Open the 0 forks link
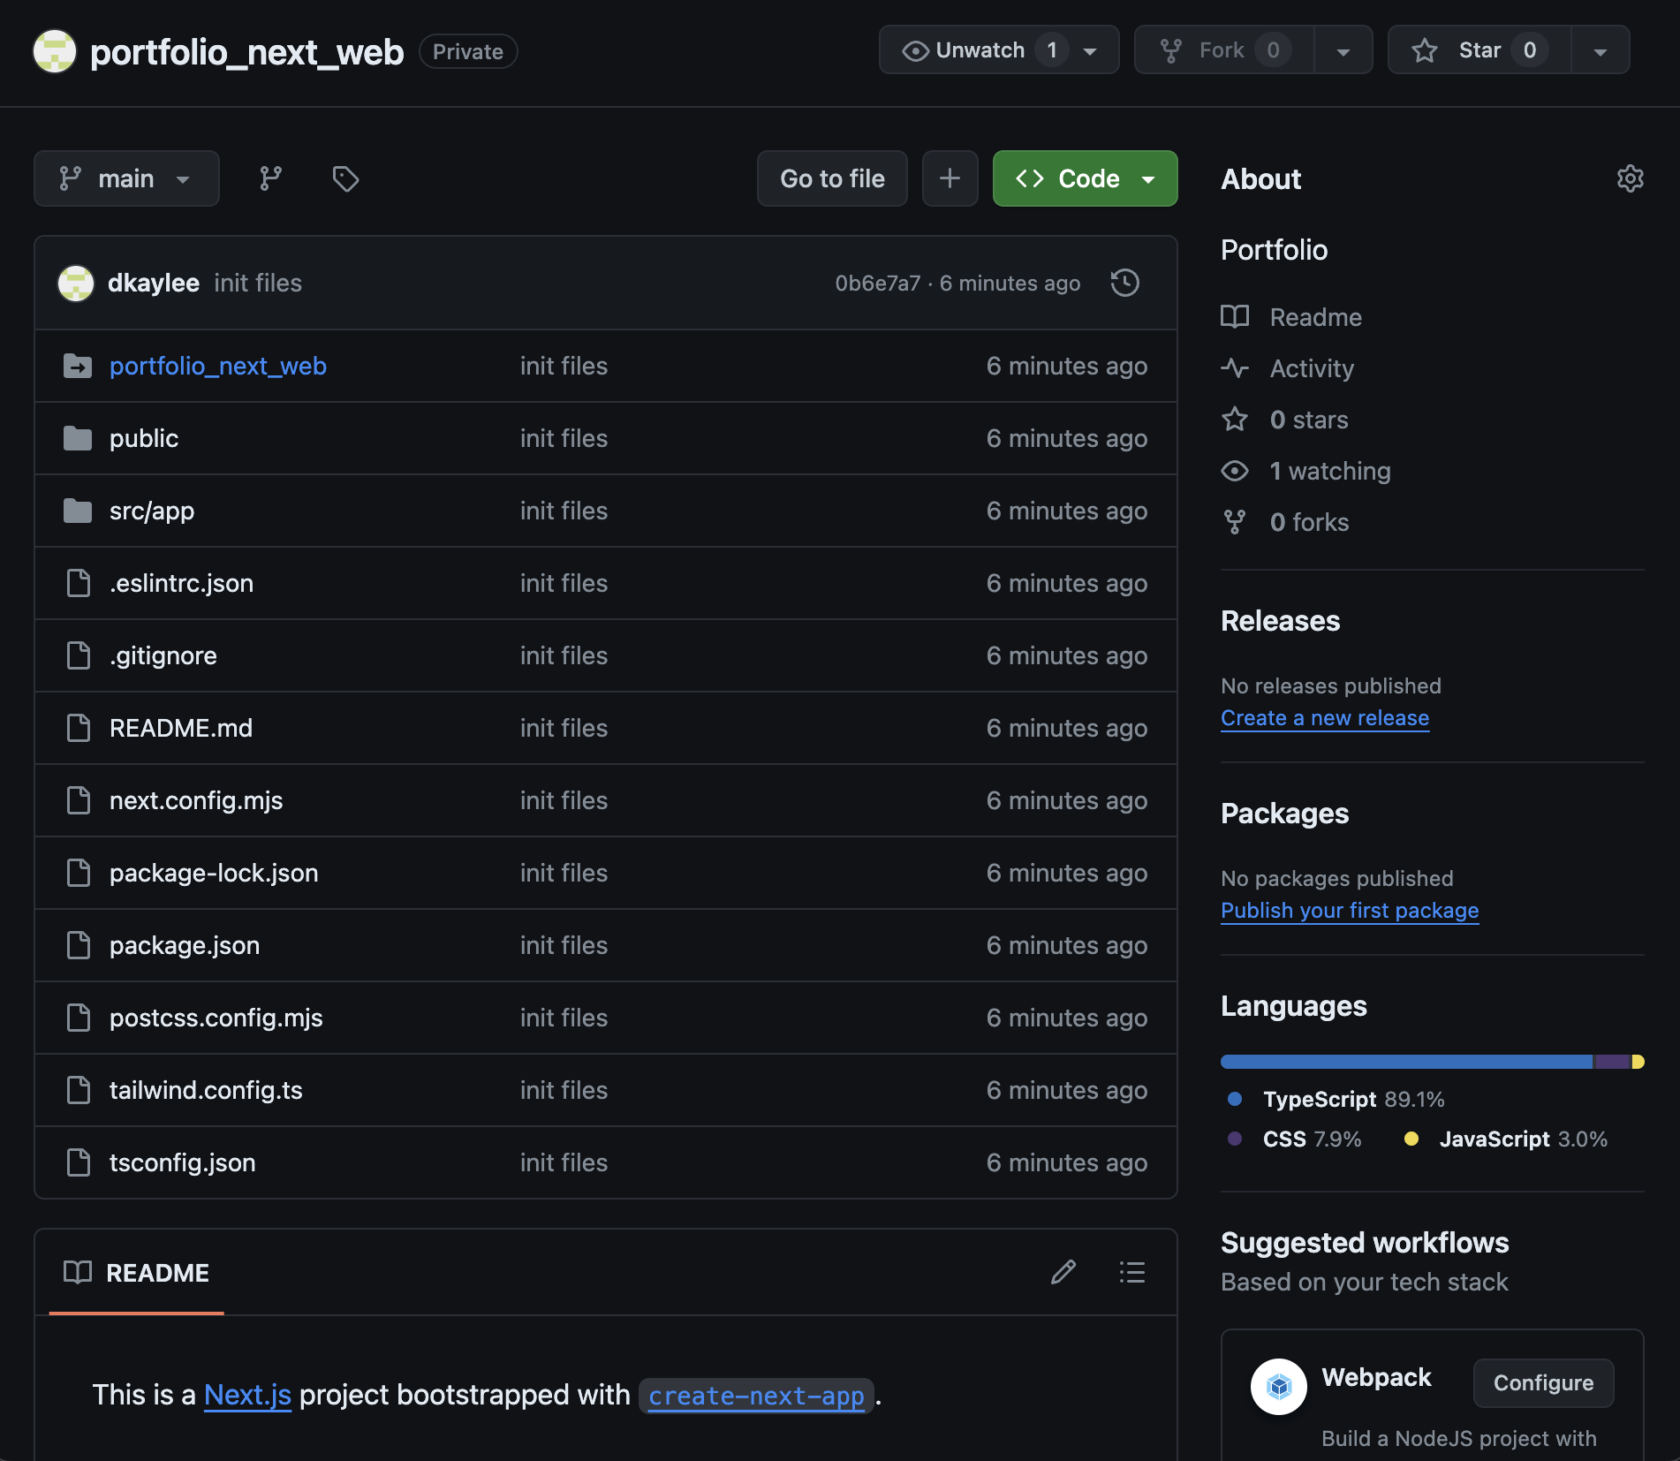Viewport: 1680px width, 1461px height. 1309,522
